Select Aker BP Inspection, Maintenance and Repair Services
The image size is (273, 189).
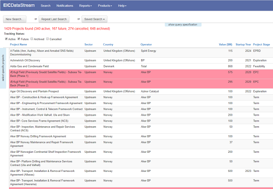pyautogui.click(x=141, y=129)
